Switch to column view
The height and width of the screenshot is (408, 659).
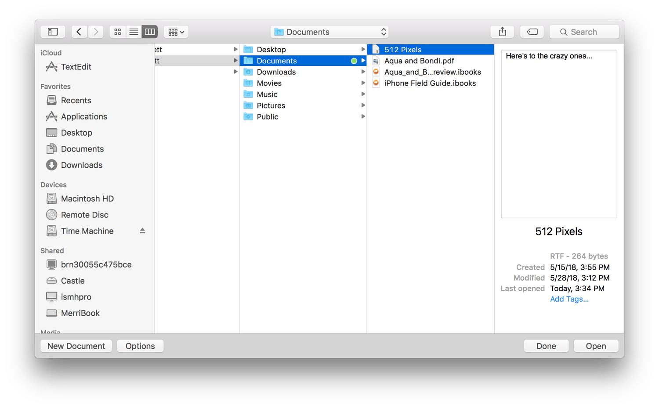point(150,32)
